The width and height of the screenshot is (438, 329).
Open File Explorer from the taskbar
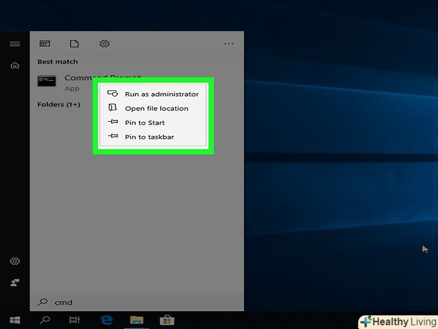[x=137, y=320]
